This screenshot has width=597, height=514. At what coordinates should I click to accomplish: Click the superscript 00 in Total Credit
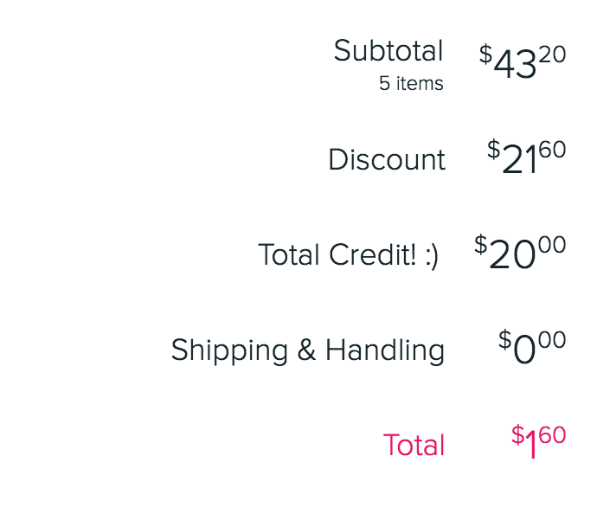[552, 244]
